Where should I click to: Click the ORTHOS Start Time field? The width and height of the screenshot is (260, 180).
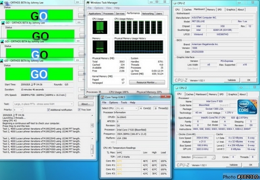point(36,85)
